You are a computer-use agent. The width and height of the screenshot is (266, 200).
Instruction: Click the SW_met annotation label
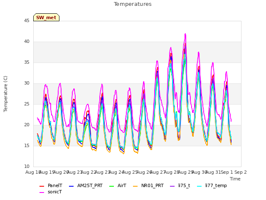pos(46,17)
